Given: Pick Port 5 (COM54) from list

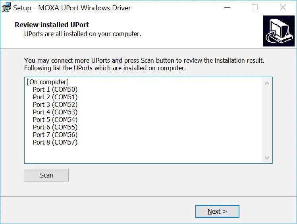Looking at the screenshot, I should point(55,120).
